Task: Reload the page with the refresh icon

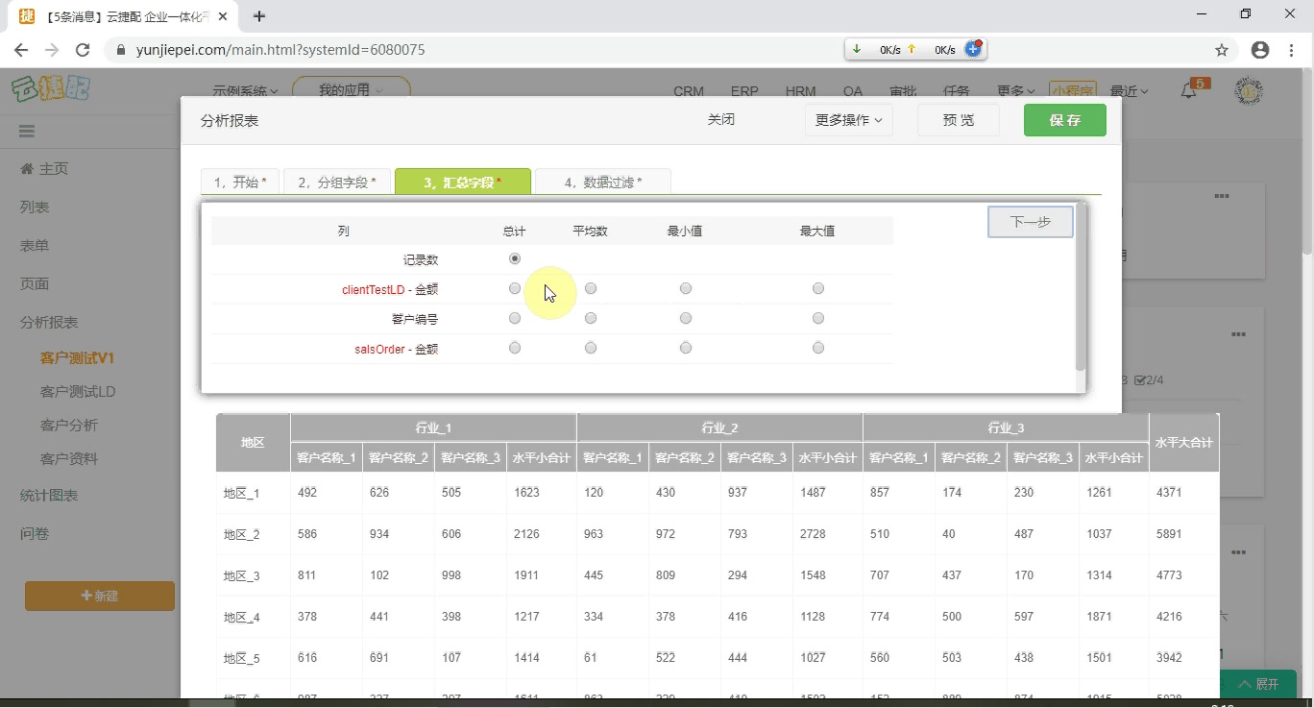Action: pyautogui.click(x=83, y=50)
